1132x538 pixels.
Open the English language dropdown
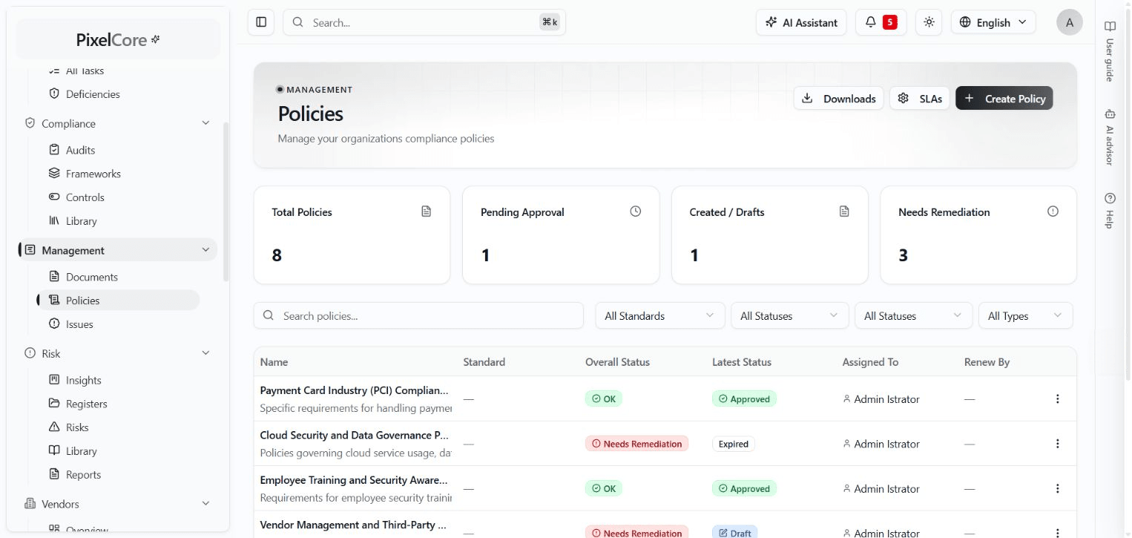pyautogui.click(x=993, y=22)
